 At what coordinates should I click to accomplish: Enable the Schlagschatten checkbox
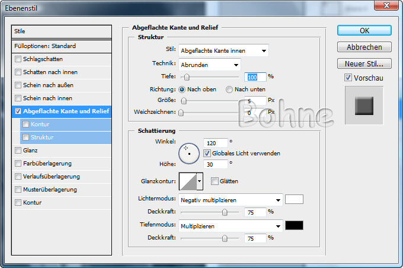[x=18, y=59]
